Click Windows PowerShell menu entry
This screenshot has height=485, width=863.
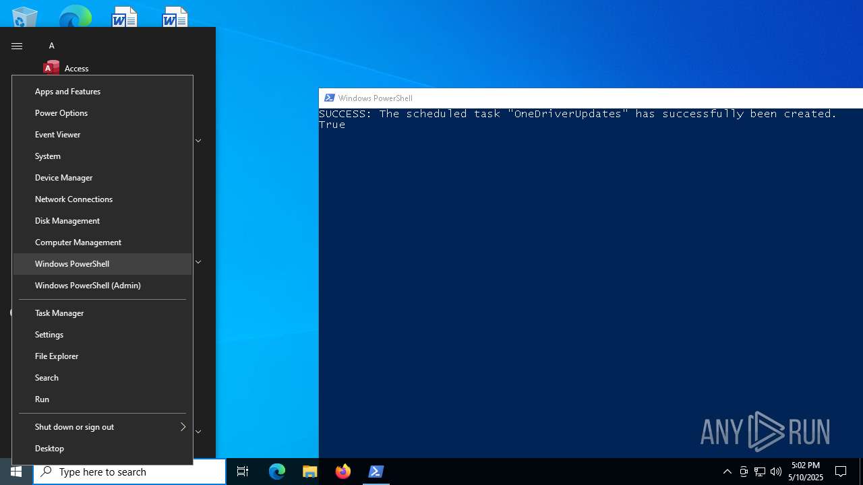(102, 263)
